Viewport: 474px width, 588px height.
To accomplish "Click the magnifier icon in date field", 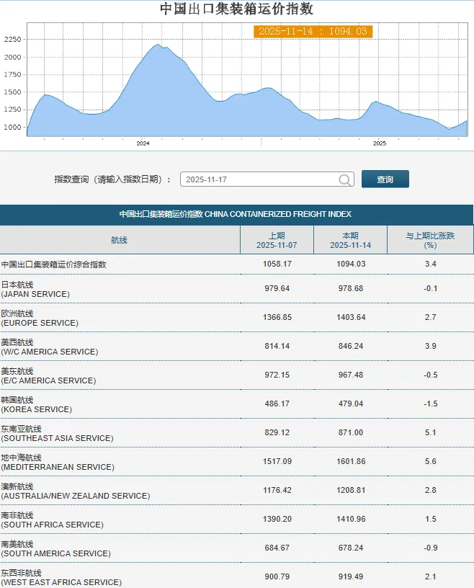I will click(x=345, y=179).
